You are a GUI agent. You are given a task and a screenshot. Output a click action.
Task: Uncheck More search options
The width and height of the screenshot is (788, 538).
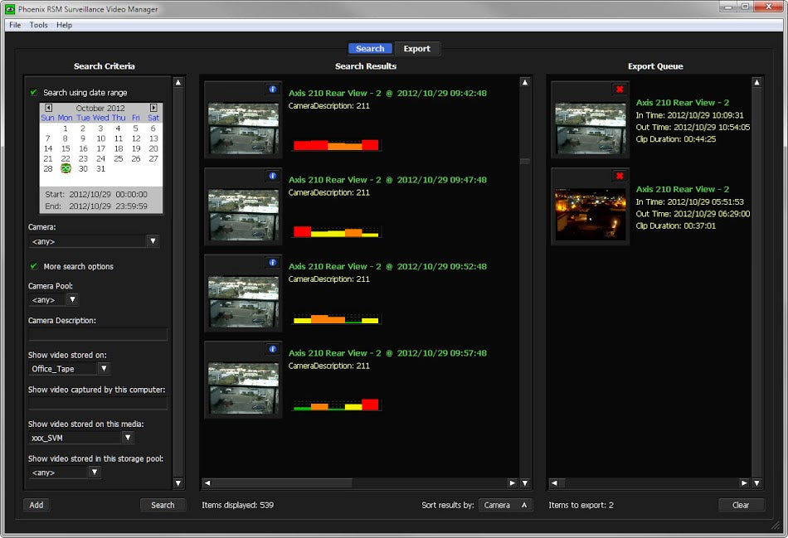coord(34,266)
